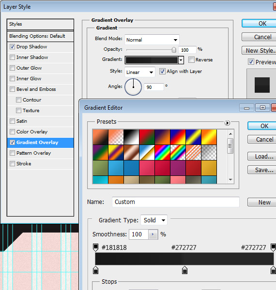Enable the Inner Shadow checkbox

click(x=12, y=58)
